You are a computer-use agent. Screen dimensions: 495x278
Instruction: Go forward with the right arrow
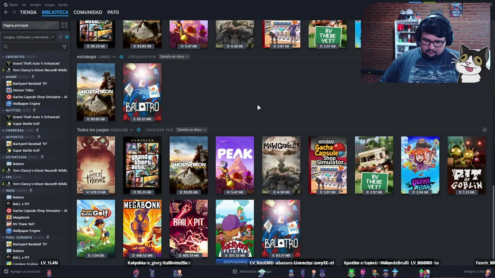point(14,12)
